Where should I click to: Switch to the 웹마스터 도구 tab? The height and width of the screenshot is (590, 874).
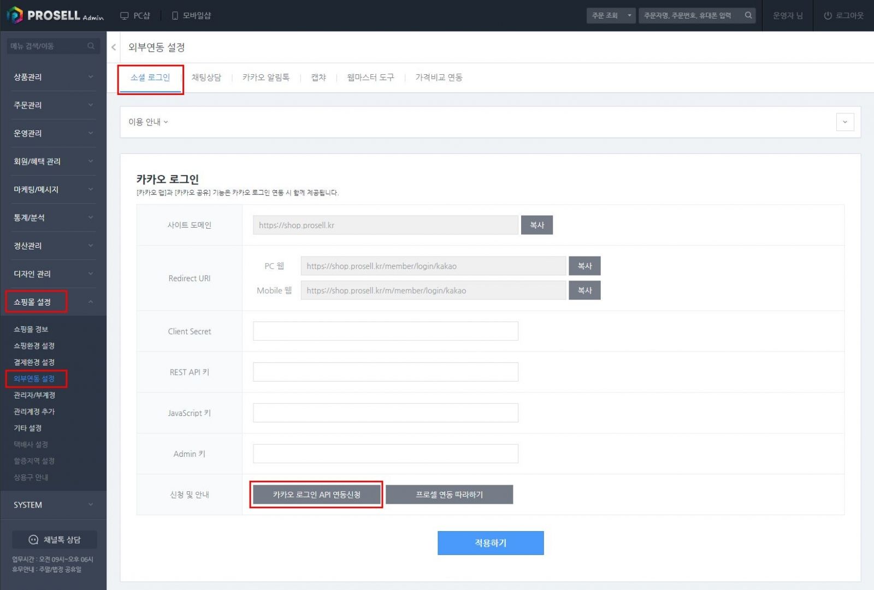point(370,78)
